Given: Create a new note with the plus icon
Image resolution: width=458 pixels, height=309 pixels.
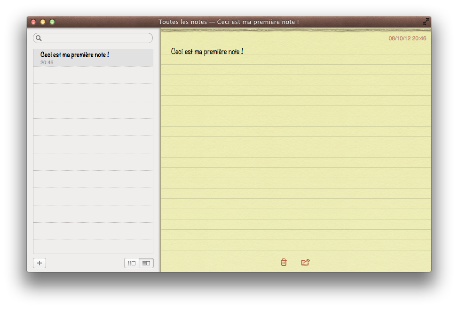Looking at the screenshot, I should [39, 263].
